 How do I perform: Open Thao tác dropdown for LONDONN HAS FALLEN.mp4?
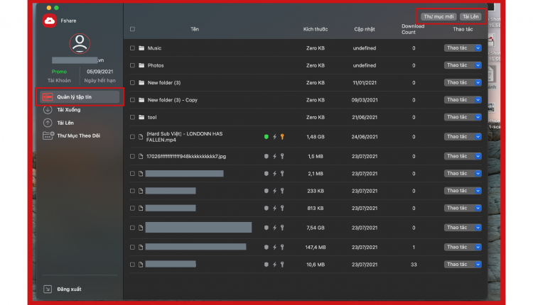click(463, 137)
